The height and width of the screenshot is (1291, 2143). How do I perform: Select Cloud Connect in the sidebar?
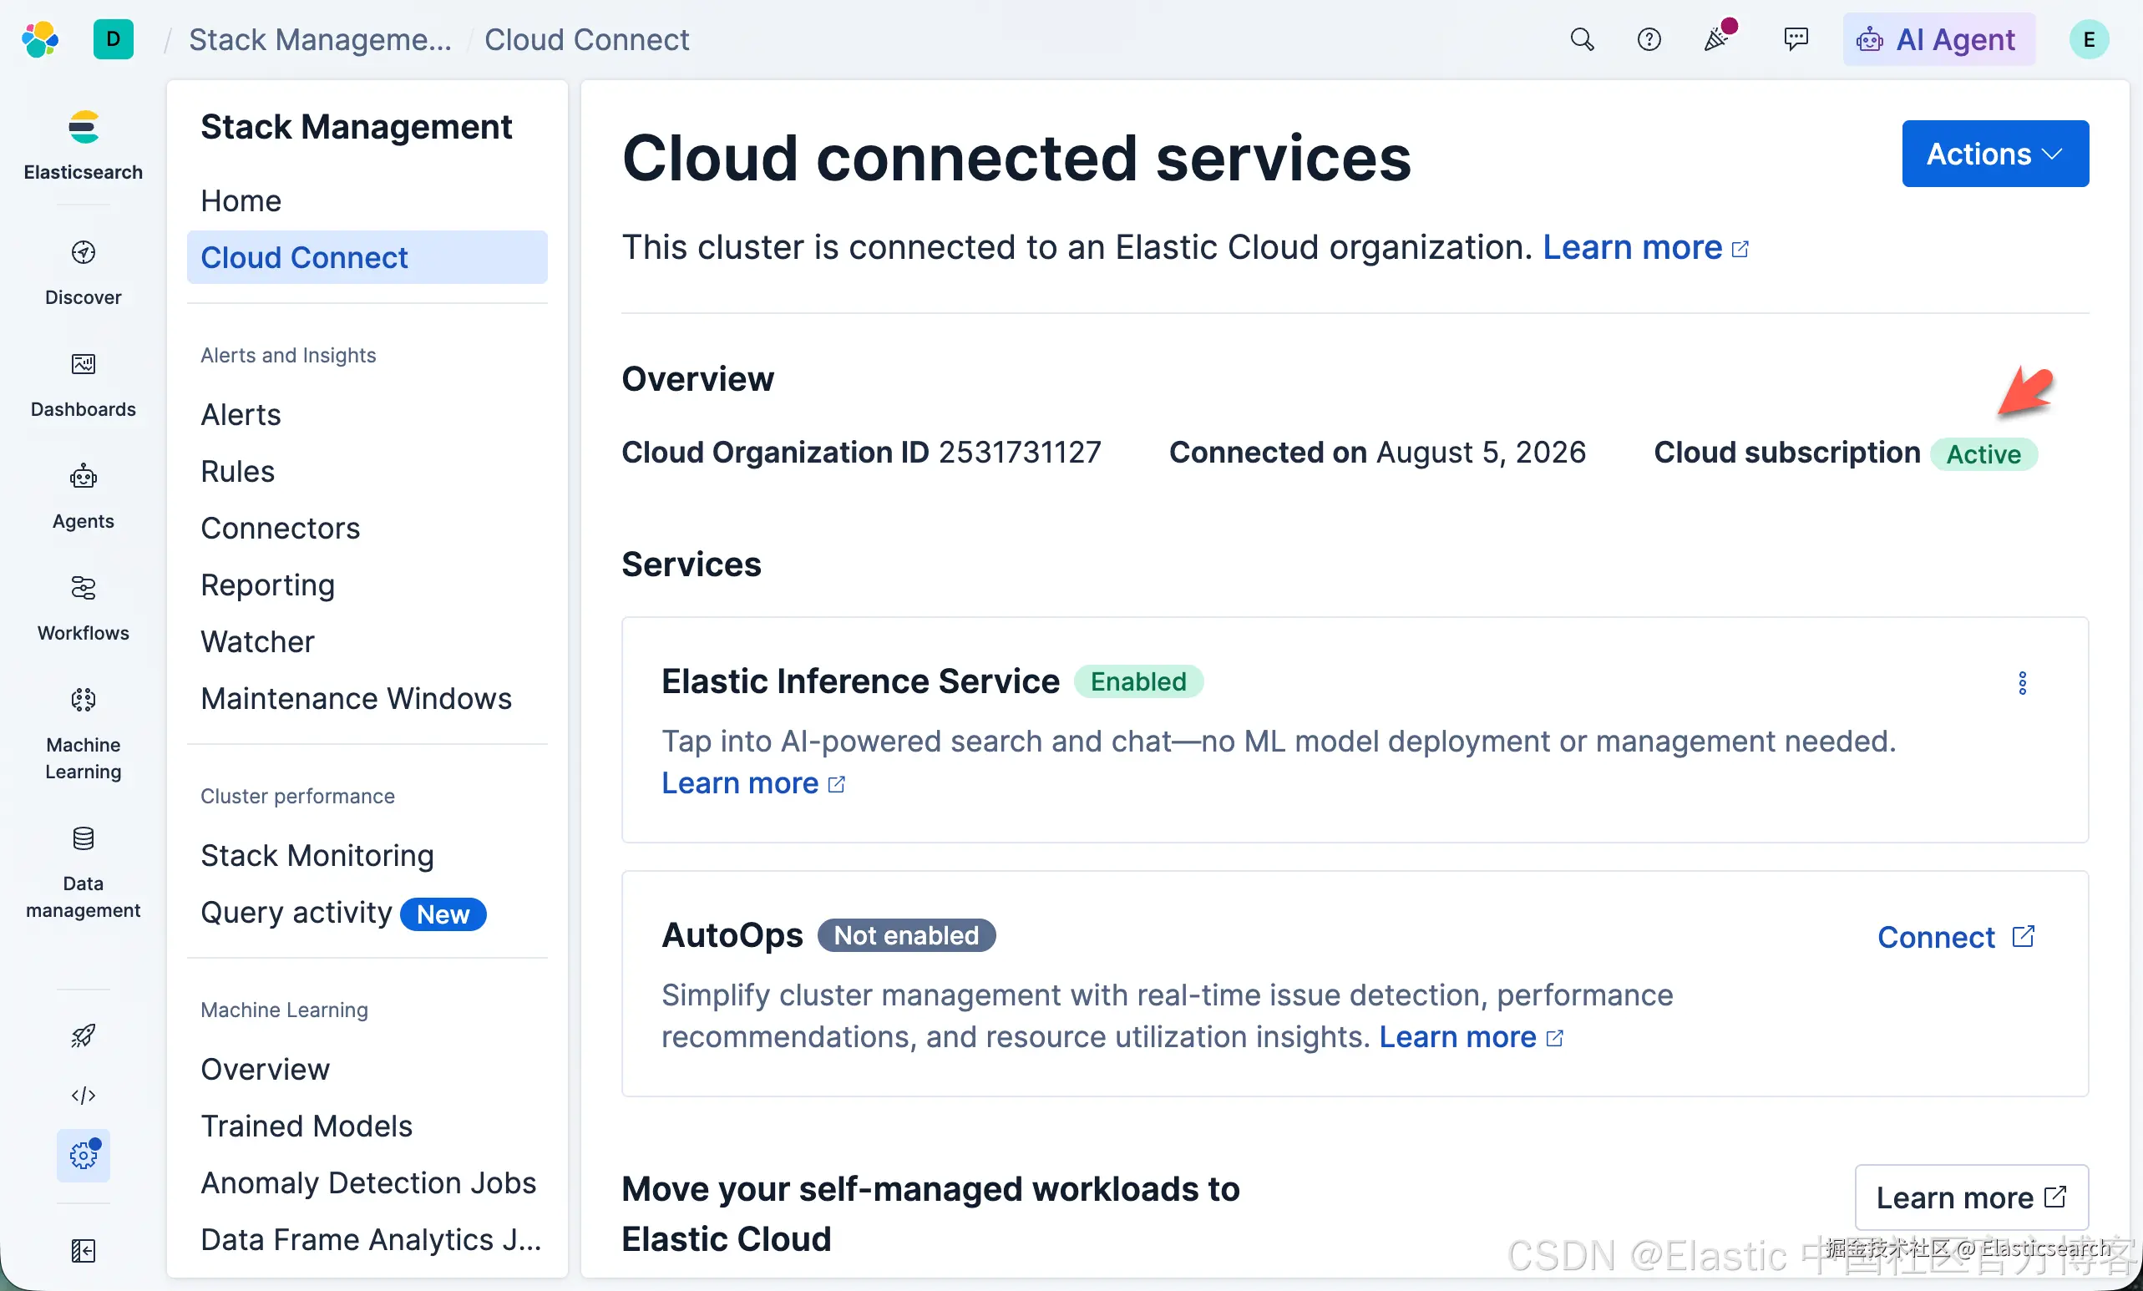pos(367,257)
